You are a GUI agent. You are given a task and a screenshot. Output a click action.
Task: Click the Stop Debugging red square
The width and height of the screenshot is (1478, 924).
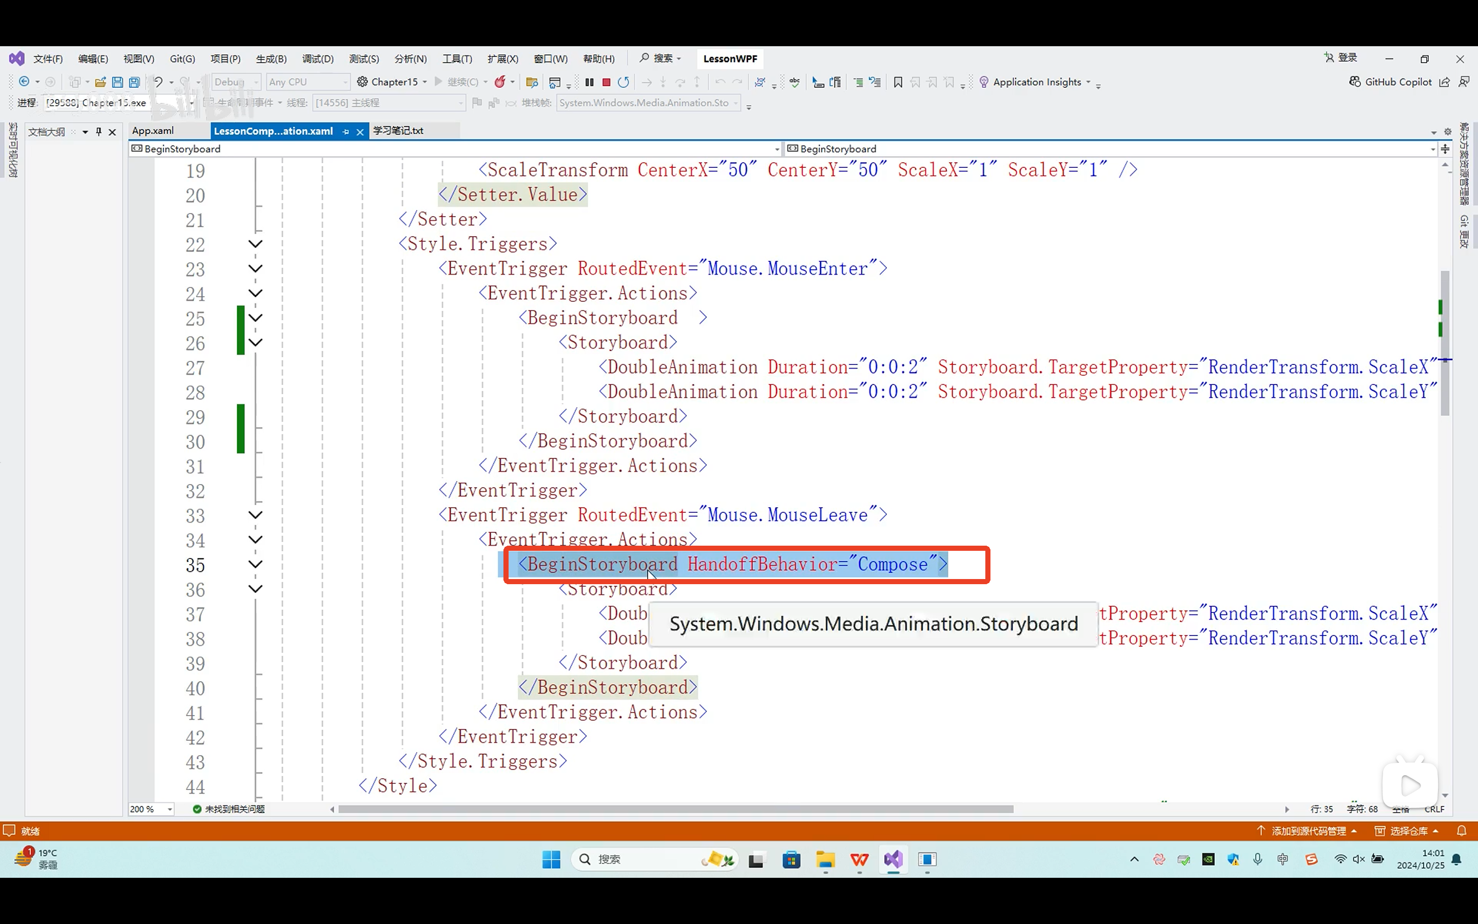pos(607,82)
